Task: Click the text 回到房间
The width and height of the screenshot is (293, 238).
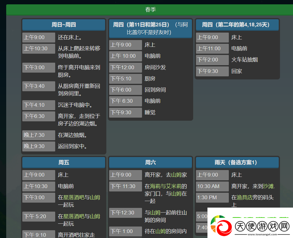Action: coord(155,90)
